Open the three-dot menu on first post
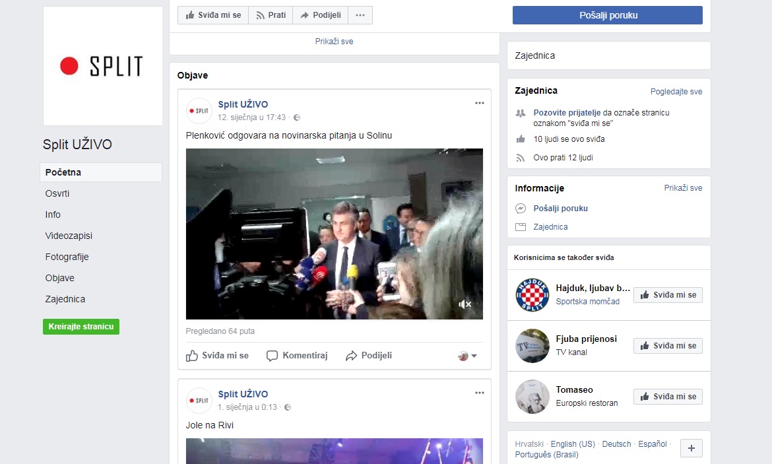This screenshot has height=464, width=772. [480, 103]
